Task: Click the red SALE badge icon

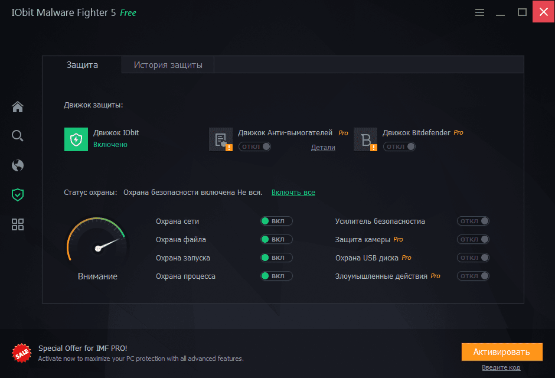Action: pos(22,353)
